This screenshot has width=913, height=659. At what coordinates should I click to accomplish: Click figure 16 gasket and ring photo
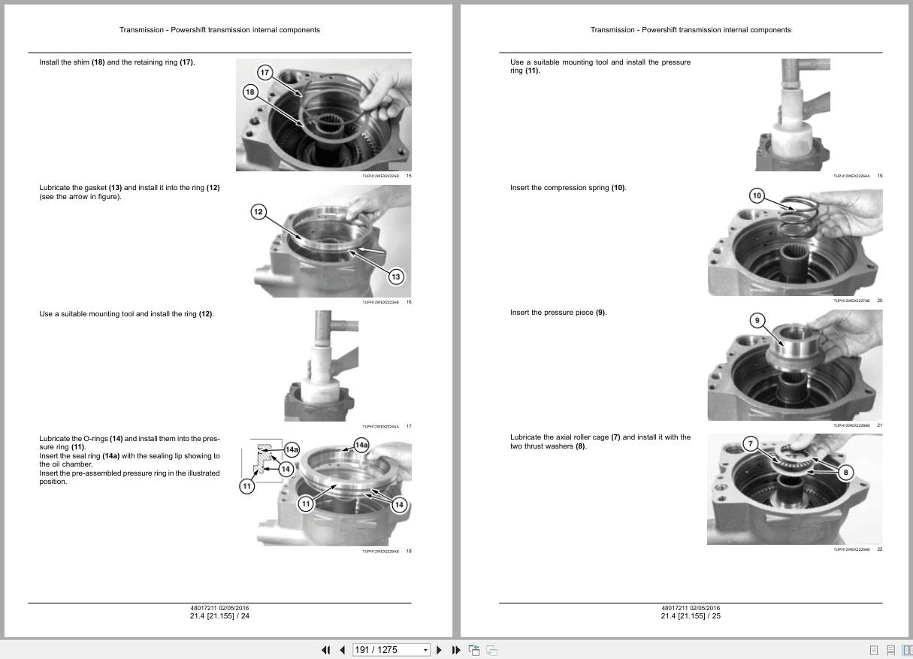(x=332, y=241)
